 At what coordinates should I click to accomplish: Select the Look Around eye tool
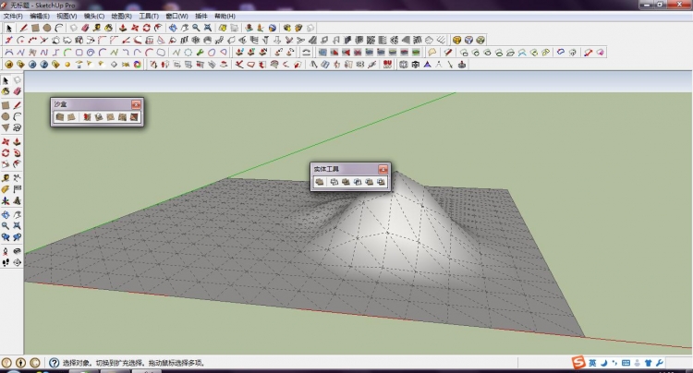pyautogui.click(x=17, y=251)
